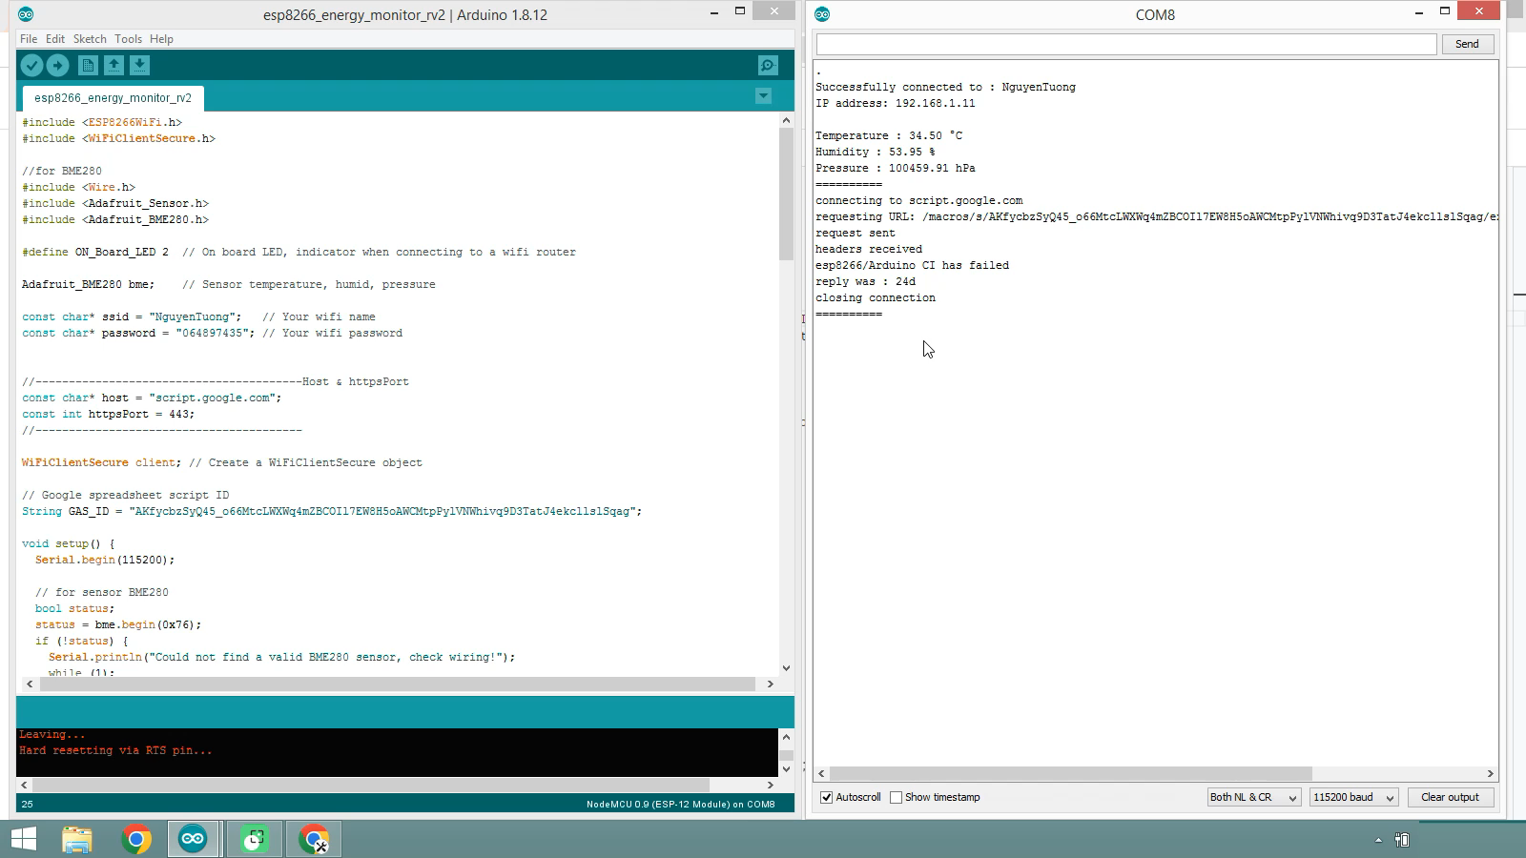Open the tab options dropdown arrow
Image resolution: width=1526 pixels, height=858 pixels.
[763, 96]
